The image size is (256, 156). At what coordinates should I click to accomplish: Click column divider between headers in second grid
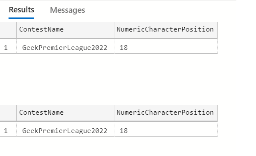click(x=114, y=113)
